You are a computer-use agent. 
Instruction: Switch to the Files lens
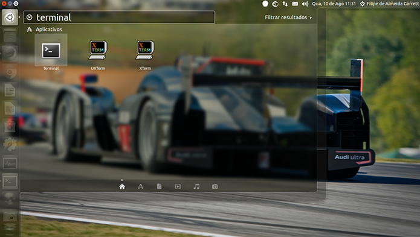click(159, 186)
